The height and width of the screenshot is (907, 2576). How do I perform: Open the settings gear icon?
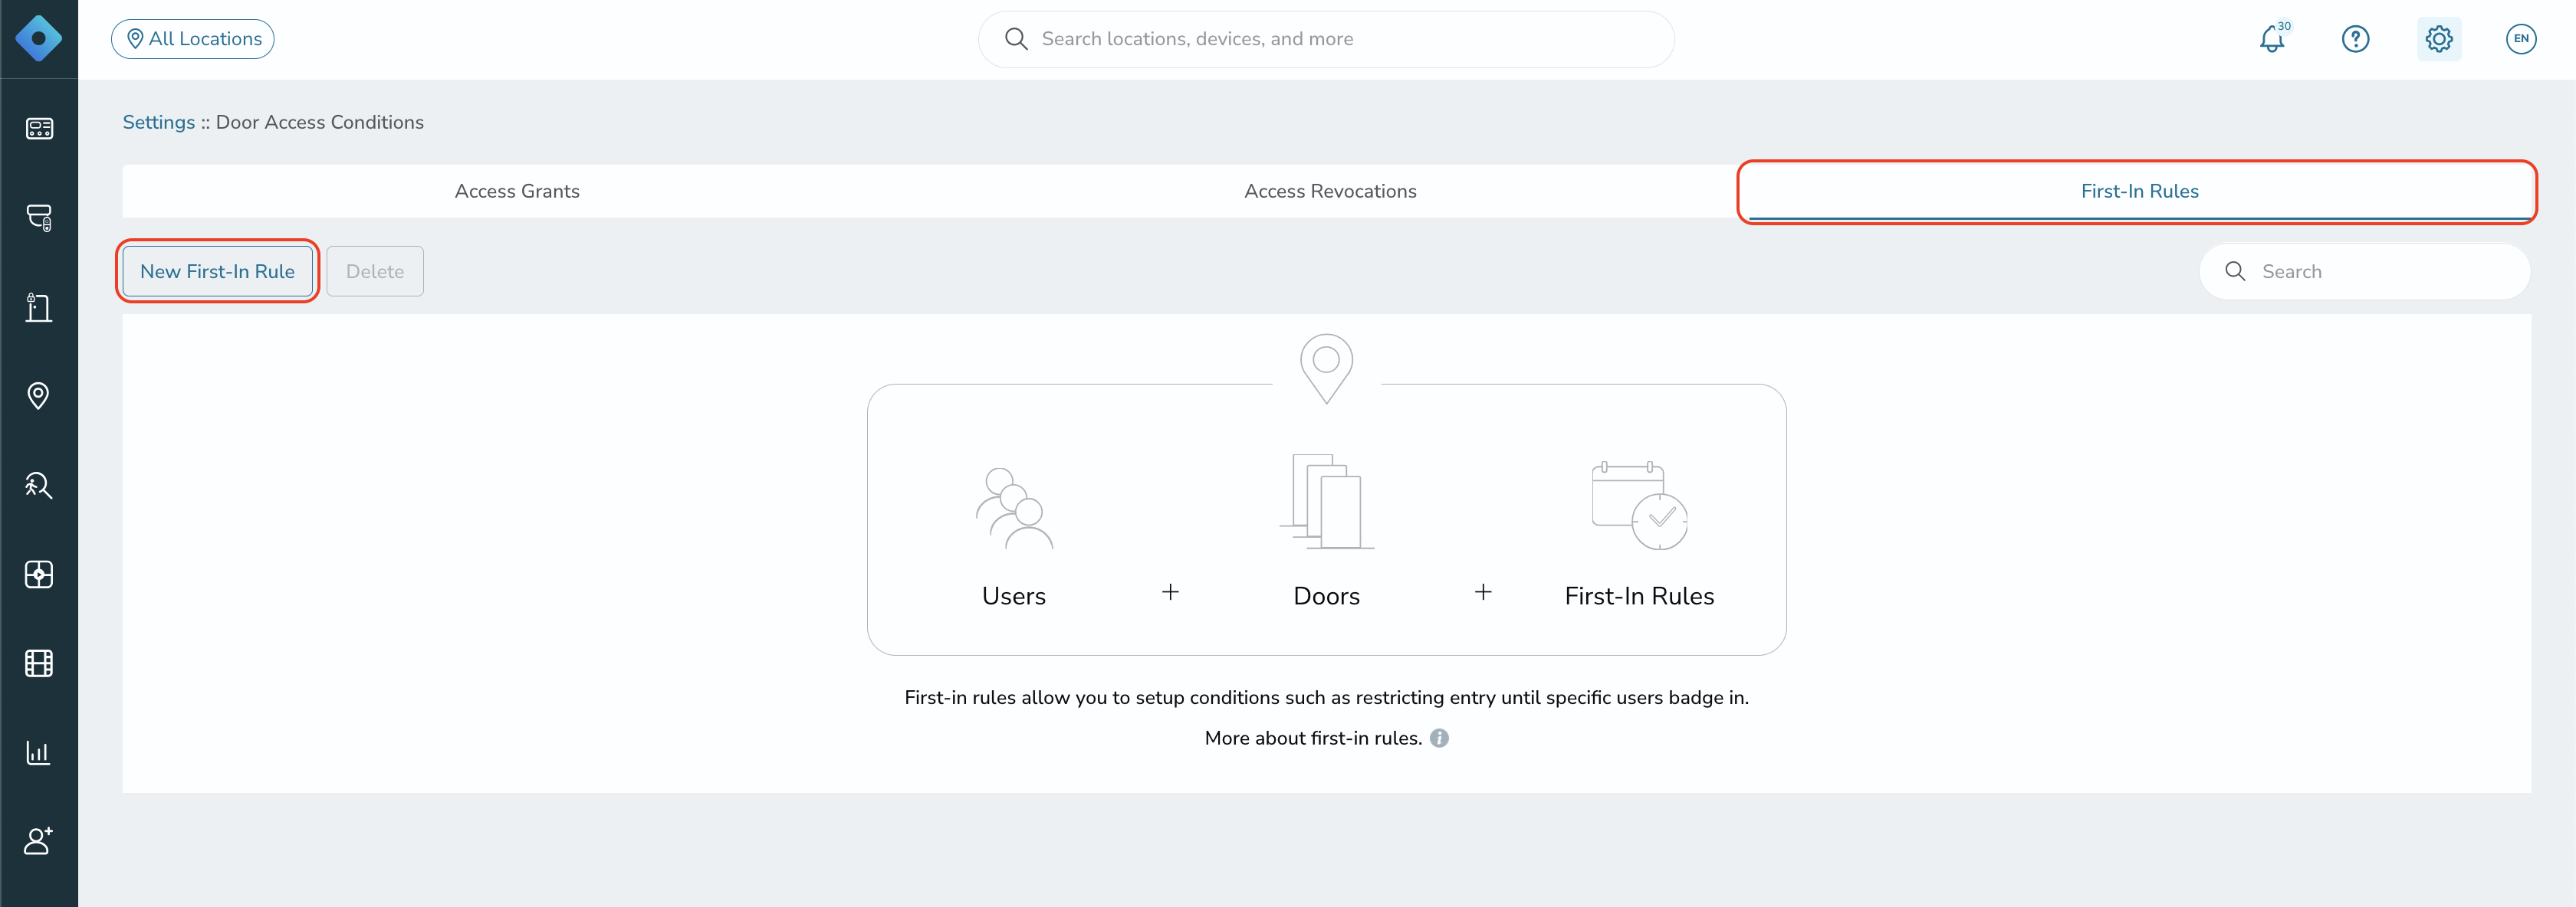point(2438,39)
